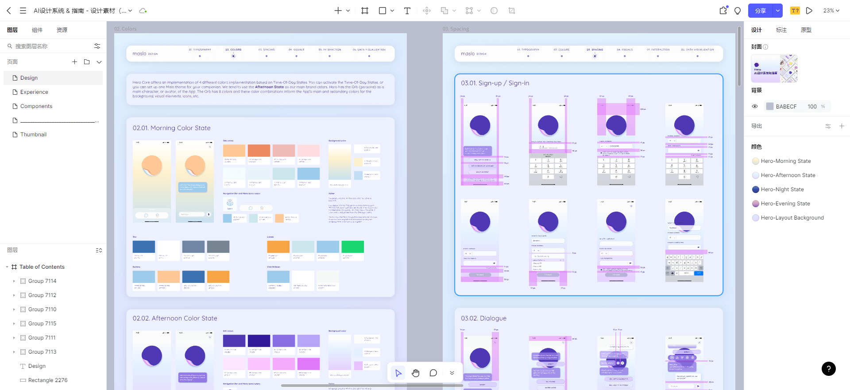Open the plugin share-out icon

pyautogui.click(x=723, y=10)
